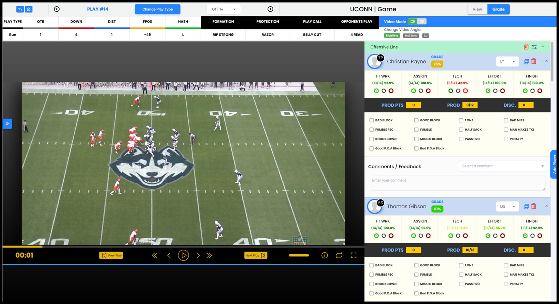559x304 pixels.
Task: Click the play button in video controls
Action: click(x=183, y=255)
